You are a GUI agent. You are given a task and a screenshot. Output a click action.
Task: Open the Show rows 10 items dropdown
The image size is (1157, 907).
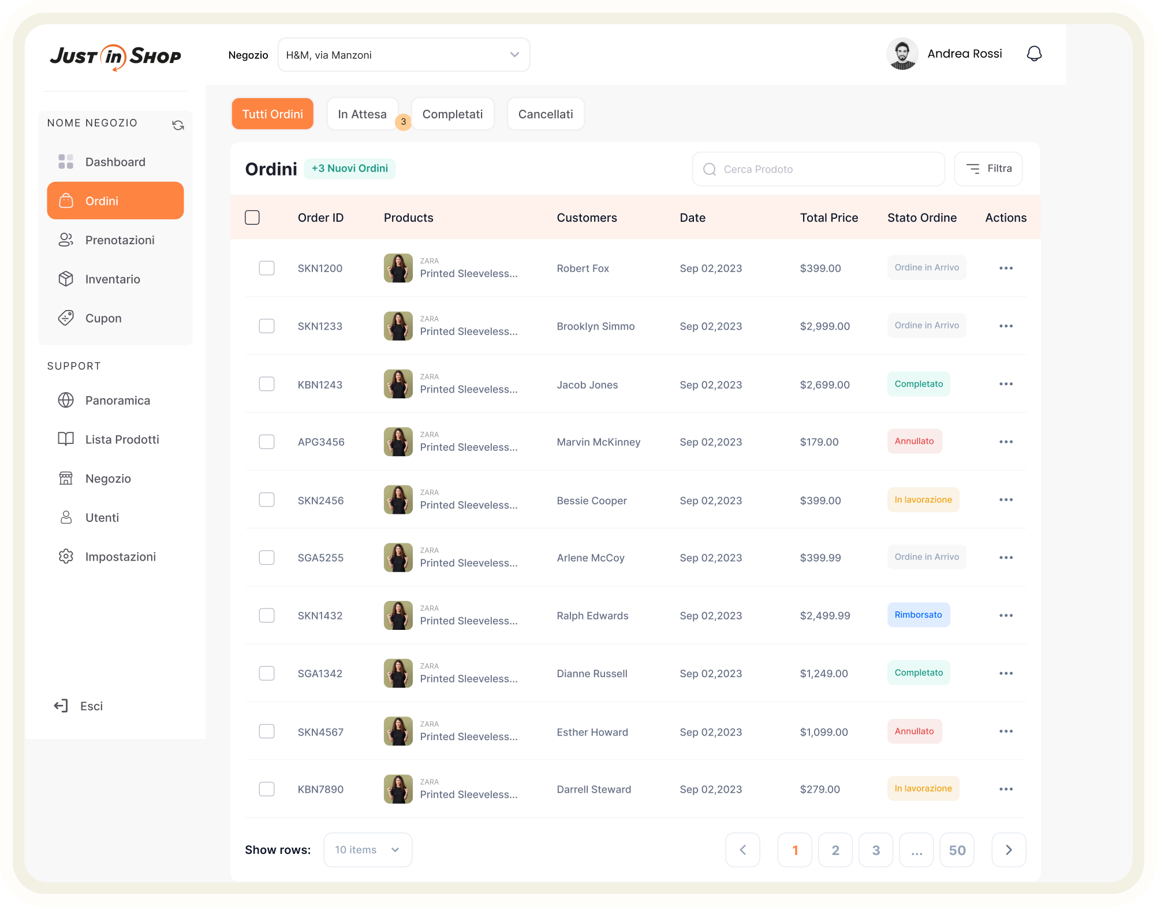pos(368,850)
